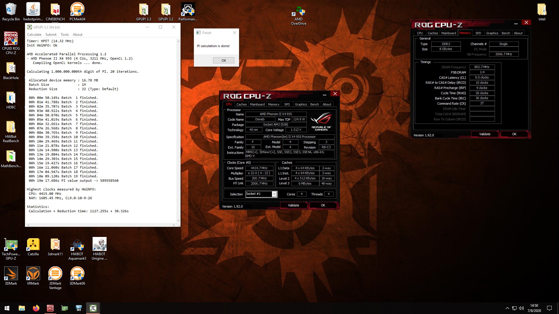The image size is (559, 314).
Task: Open AMD OverDrive desktop shortcut
Action: click(x=298, y=16)
